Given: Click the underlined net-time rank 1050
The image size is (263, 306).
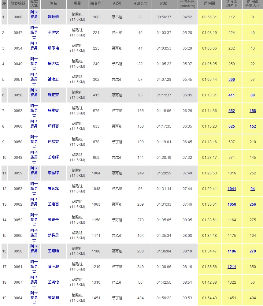Looking at the screenshot, I should point(232,204).
